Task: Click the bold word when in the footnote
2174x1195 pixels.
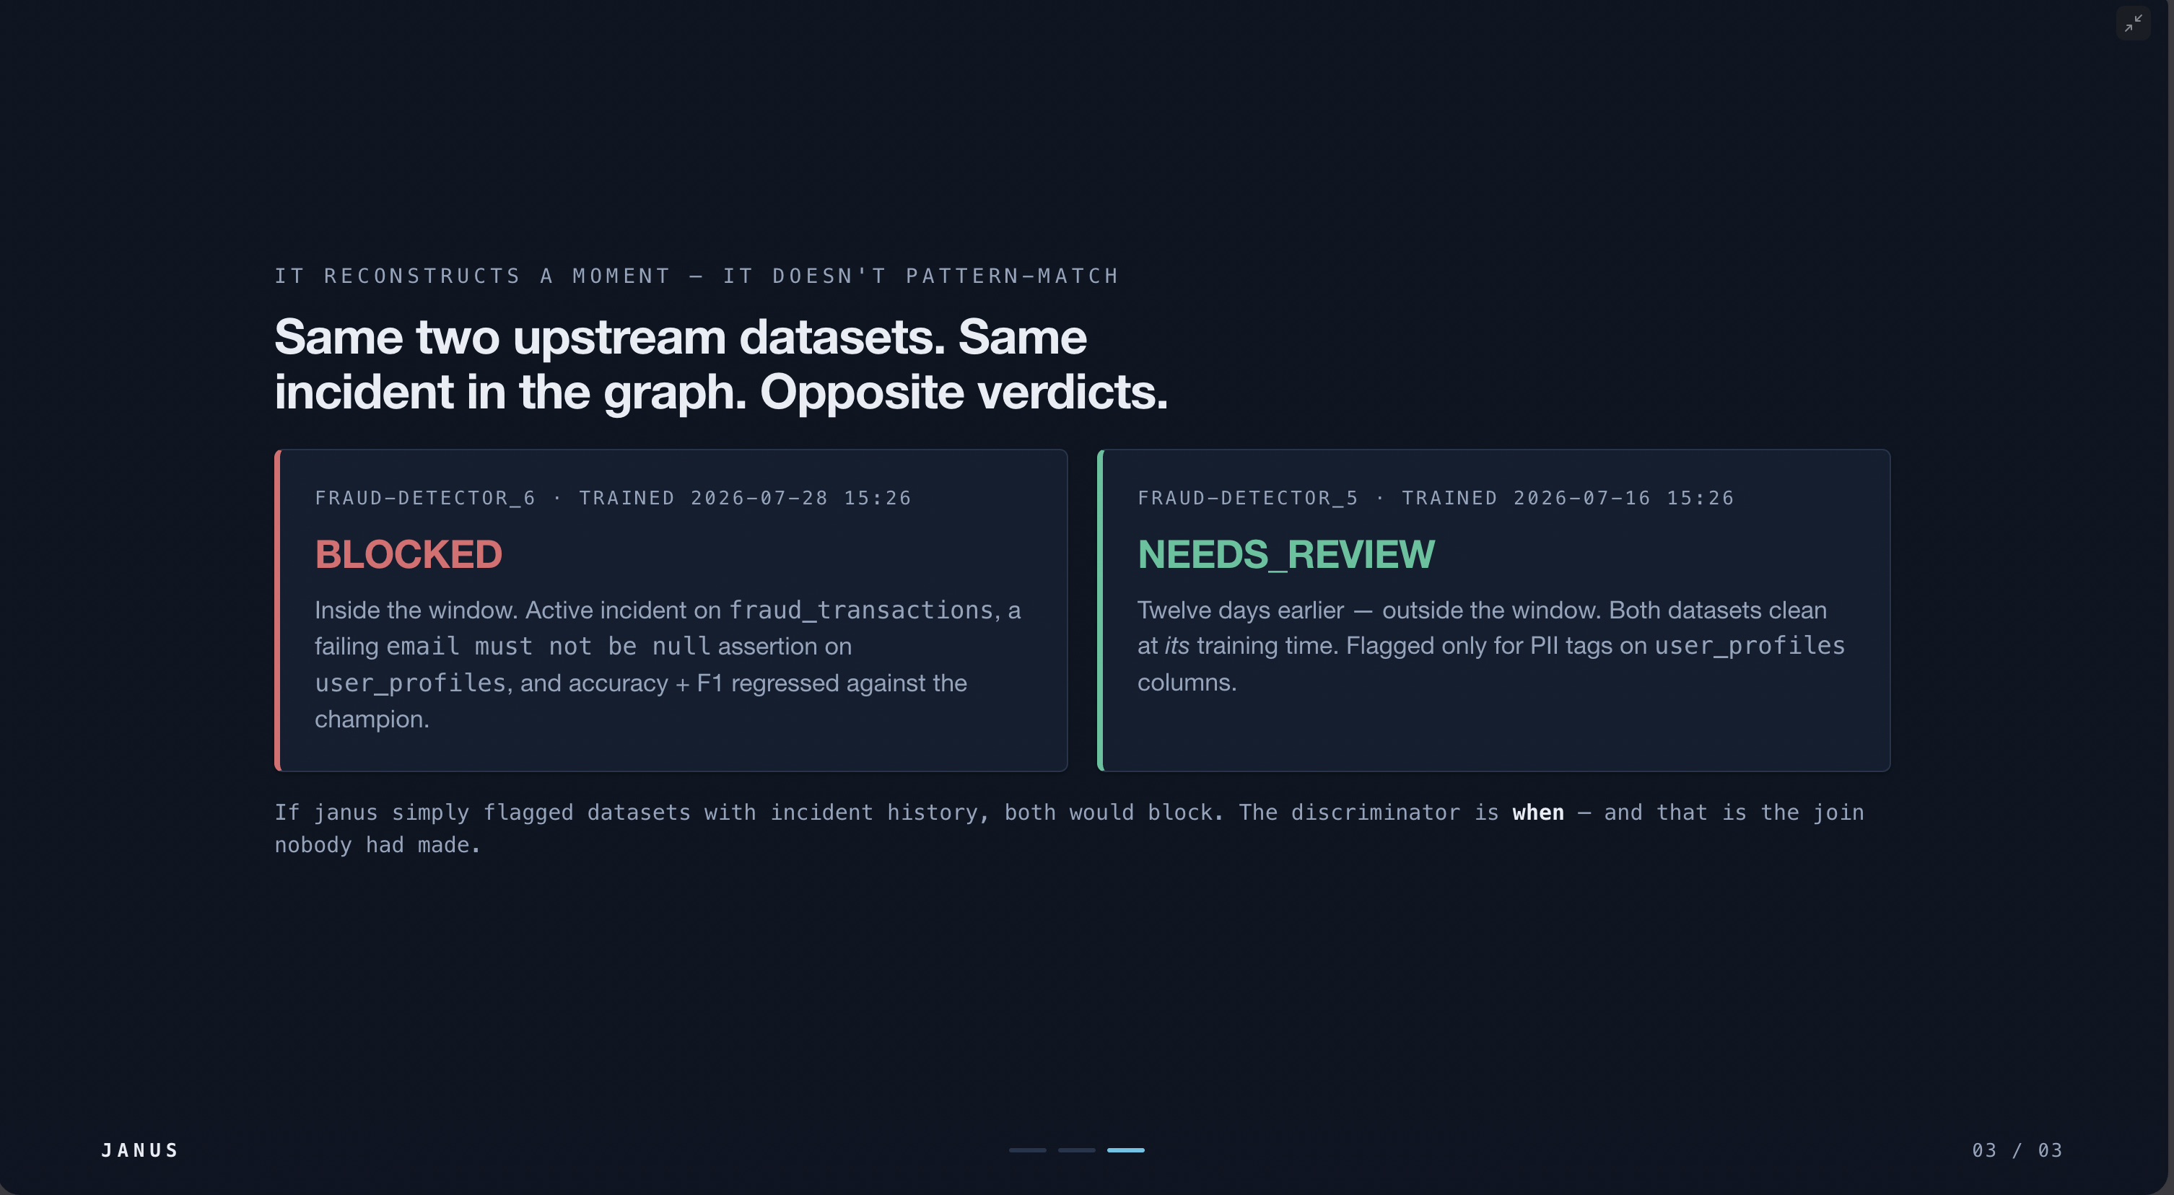Action: point(1537,812)
